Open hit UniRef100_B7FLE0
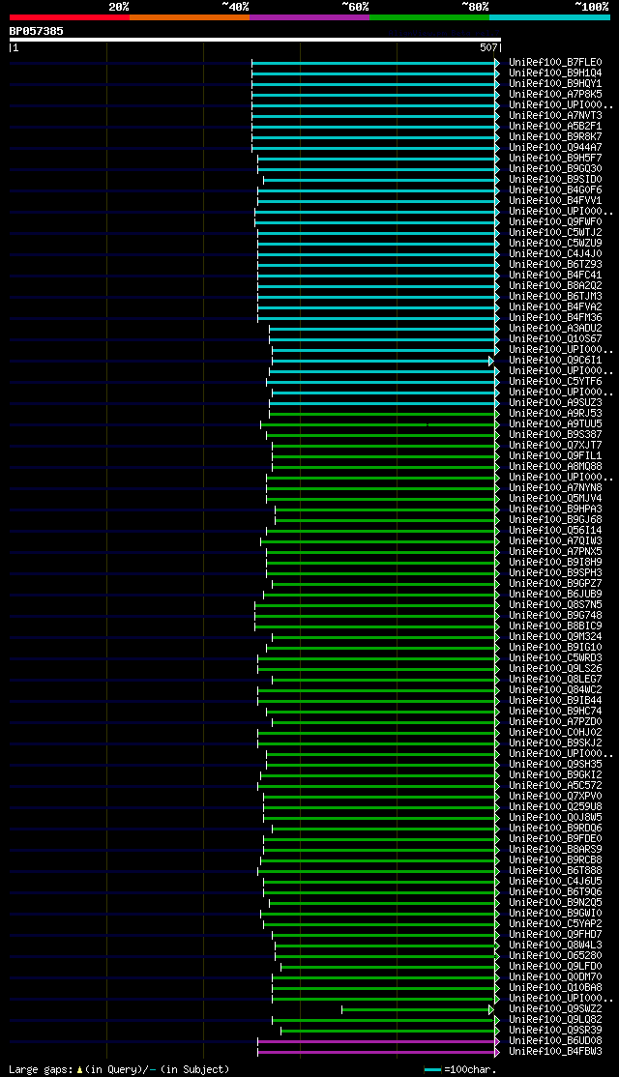The image size is (619, 1077). click(x=556, y=63)
